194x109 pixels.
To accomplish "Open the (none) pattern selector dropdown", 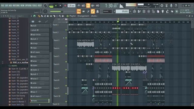I will click(x=107, y=12).
